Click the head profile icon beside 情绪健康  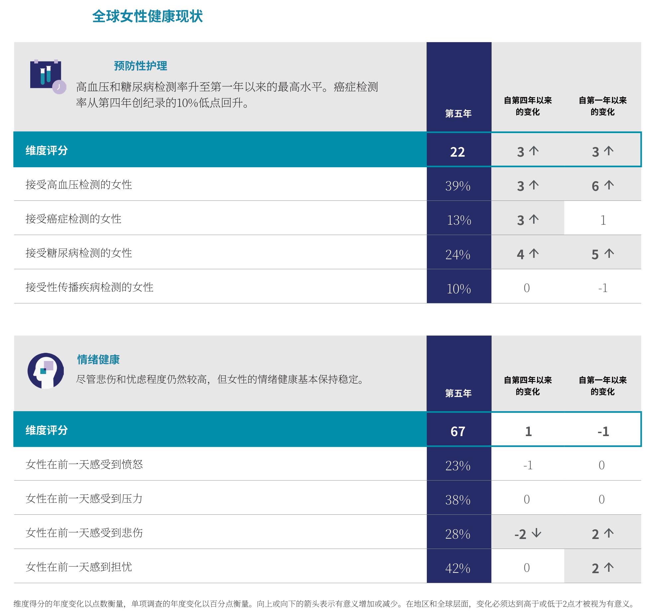click(46, 370)
